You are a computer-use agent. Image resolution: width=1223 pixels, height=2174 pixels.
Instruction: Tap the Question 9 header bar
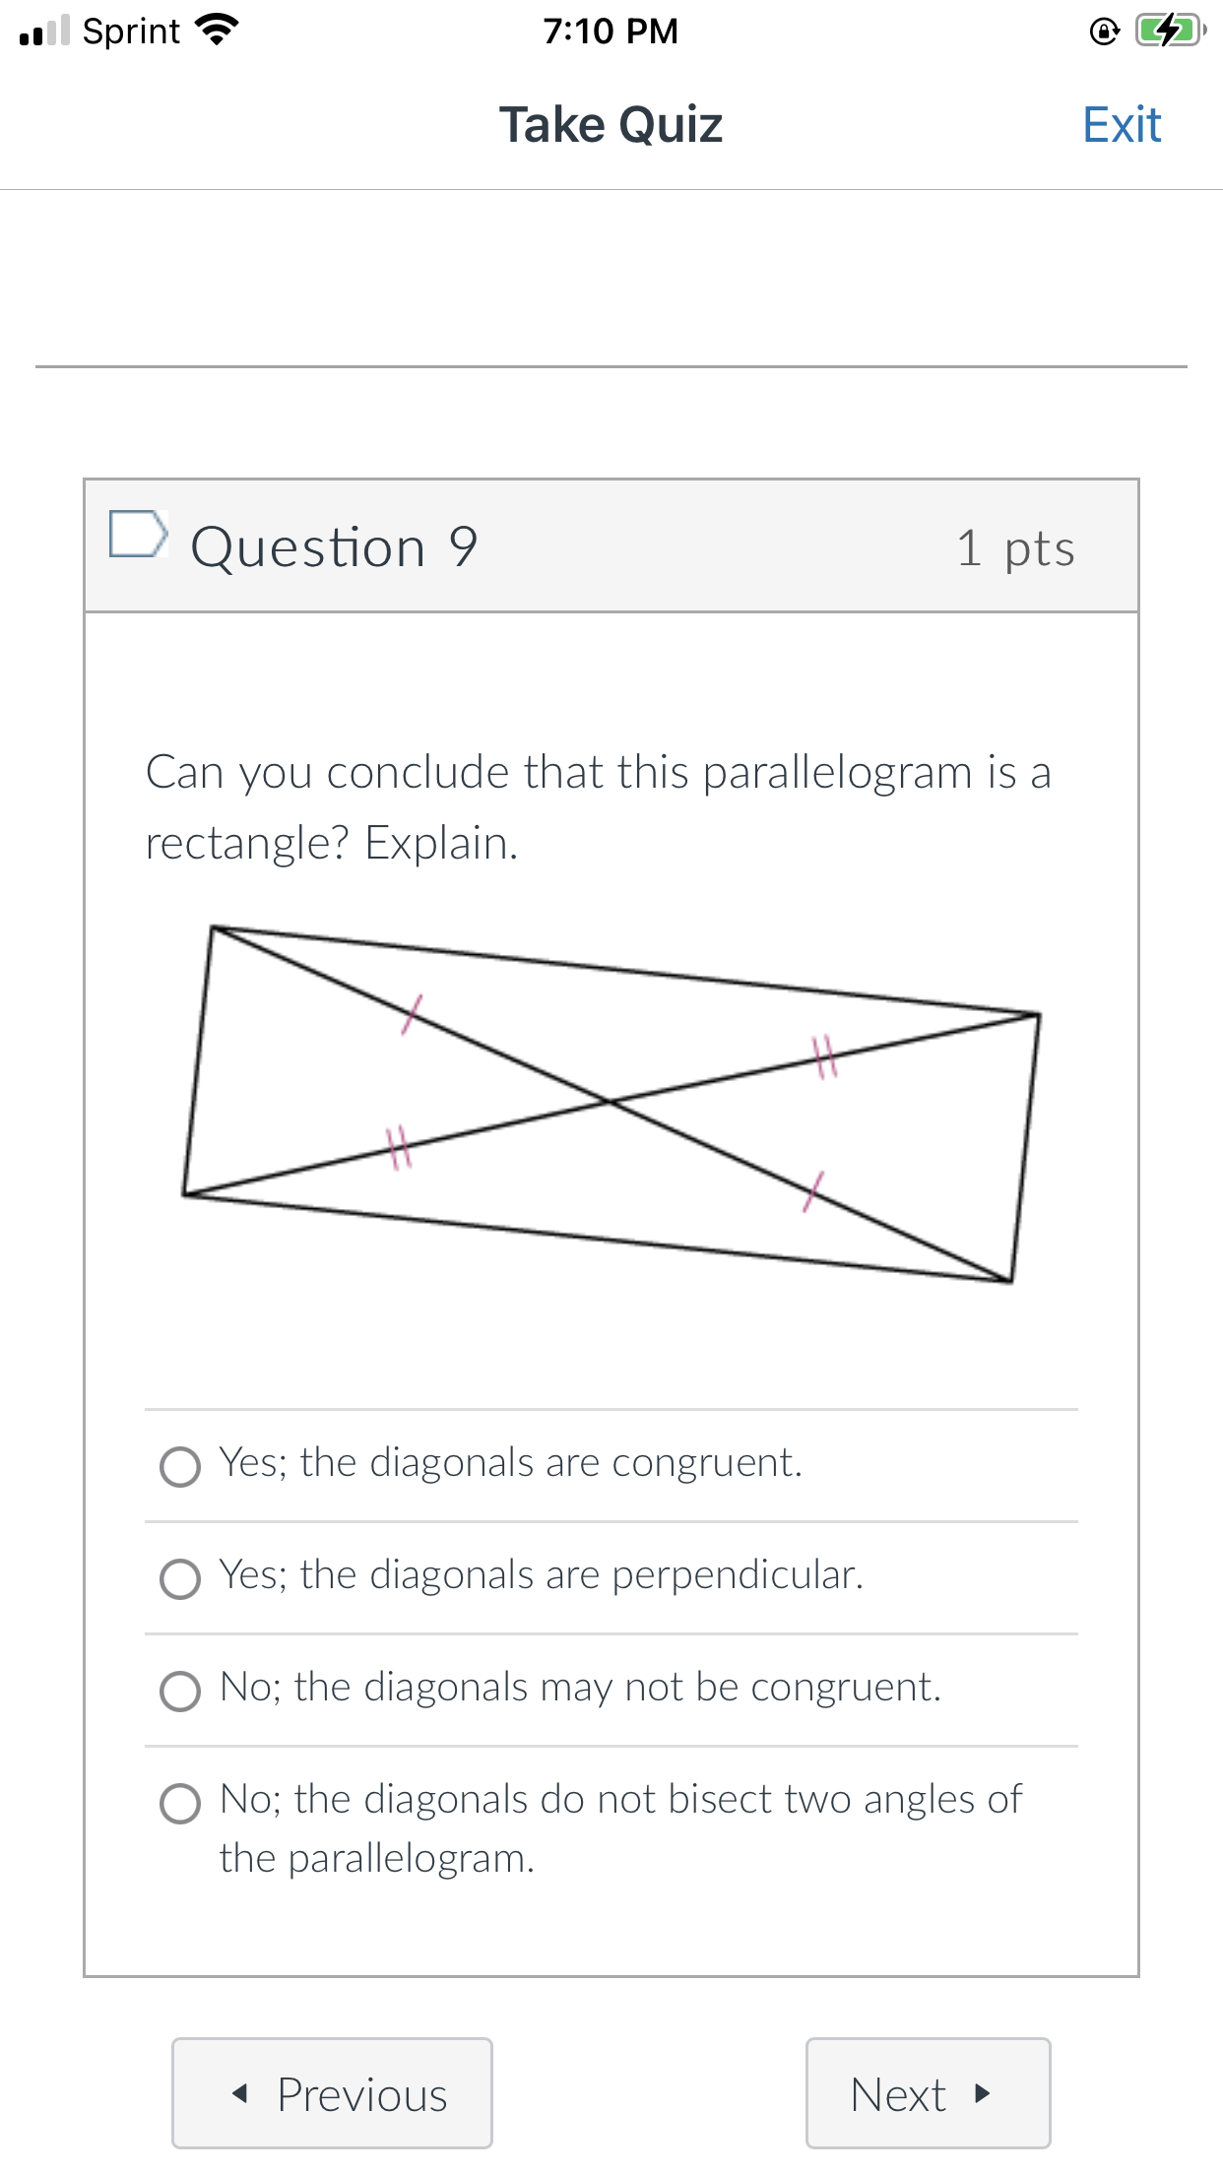point(611,545)
